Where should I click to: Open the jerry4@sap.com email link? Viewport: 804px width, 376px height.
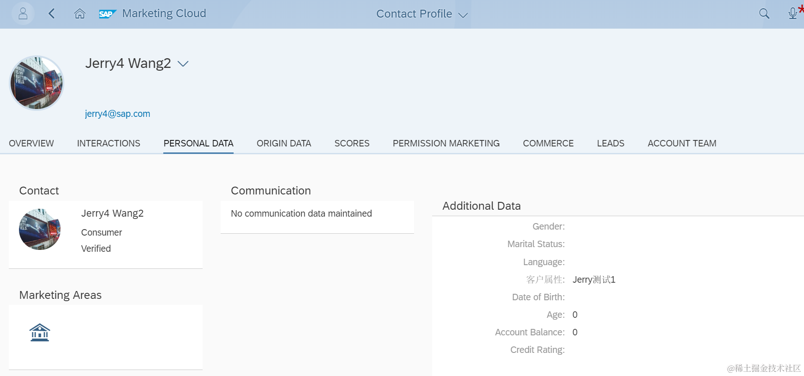tap(118, 114)
